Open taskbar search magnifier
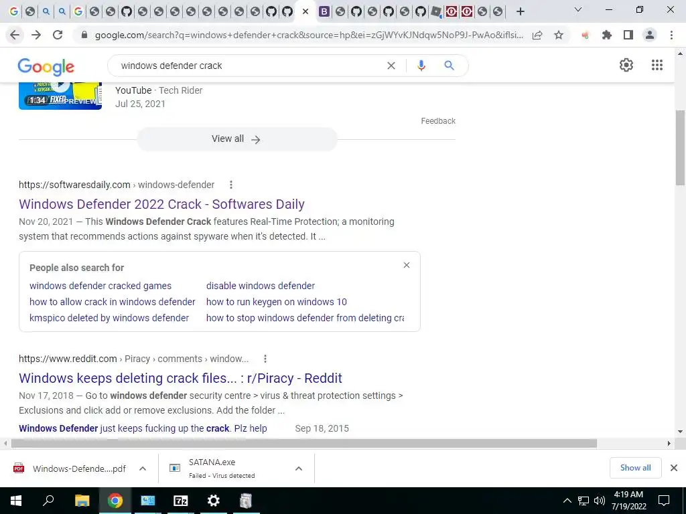 click(48, 501)
